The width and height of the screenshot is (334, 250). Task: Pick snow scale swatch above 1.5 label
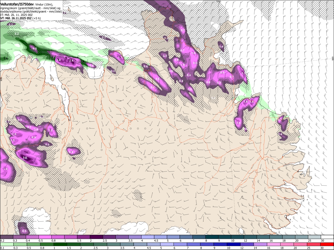pyautogui.click(x=83, y=237)
